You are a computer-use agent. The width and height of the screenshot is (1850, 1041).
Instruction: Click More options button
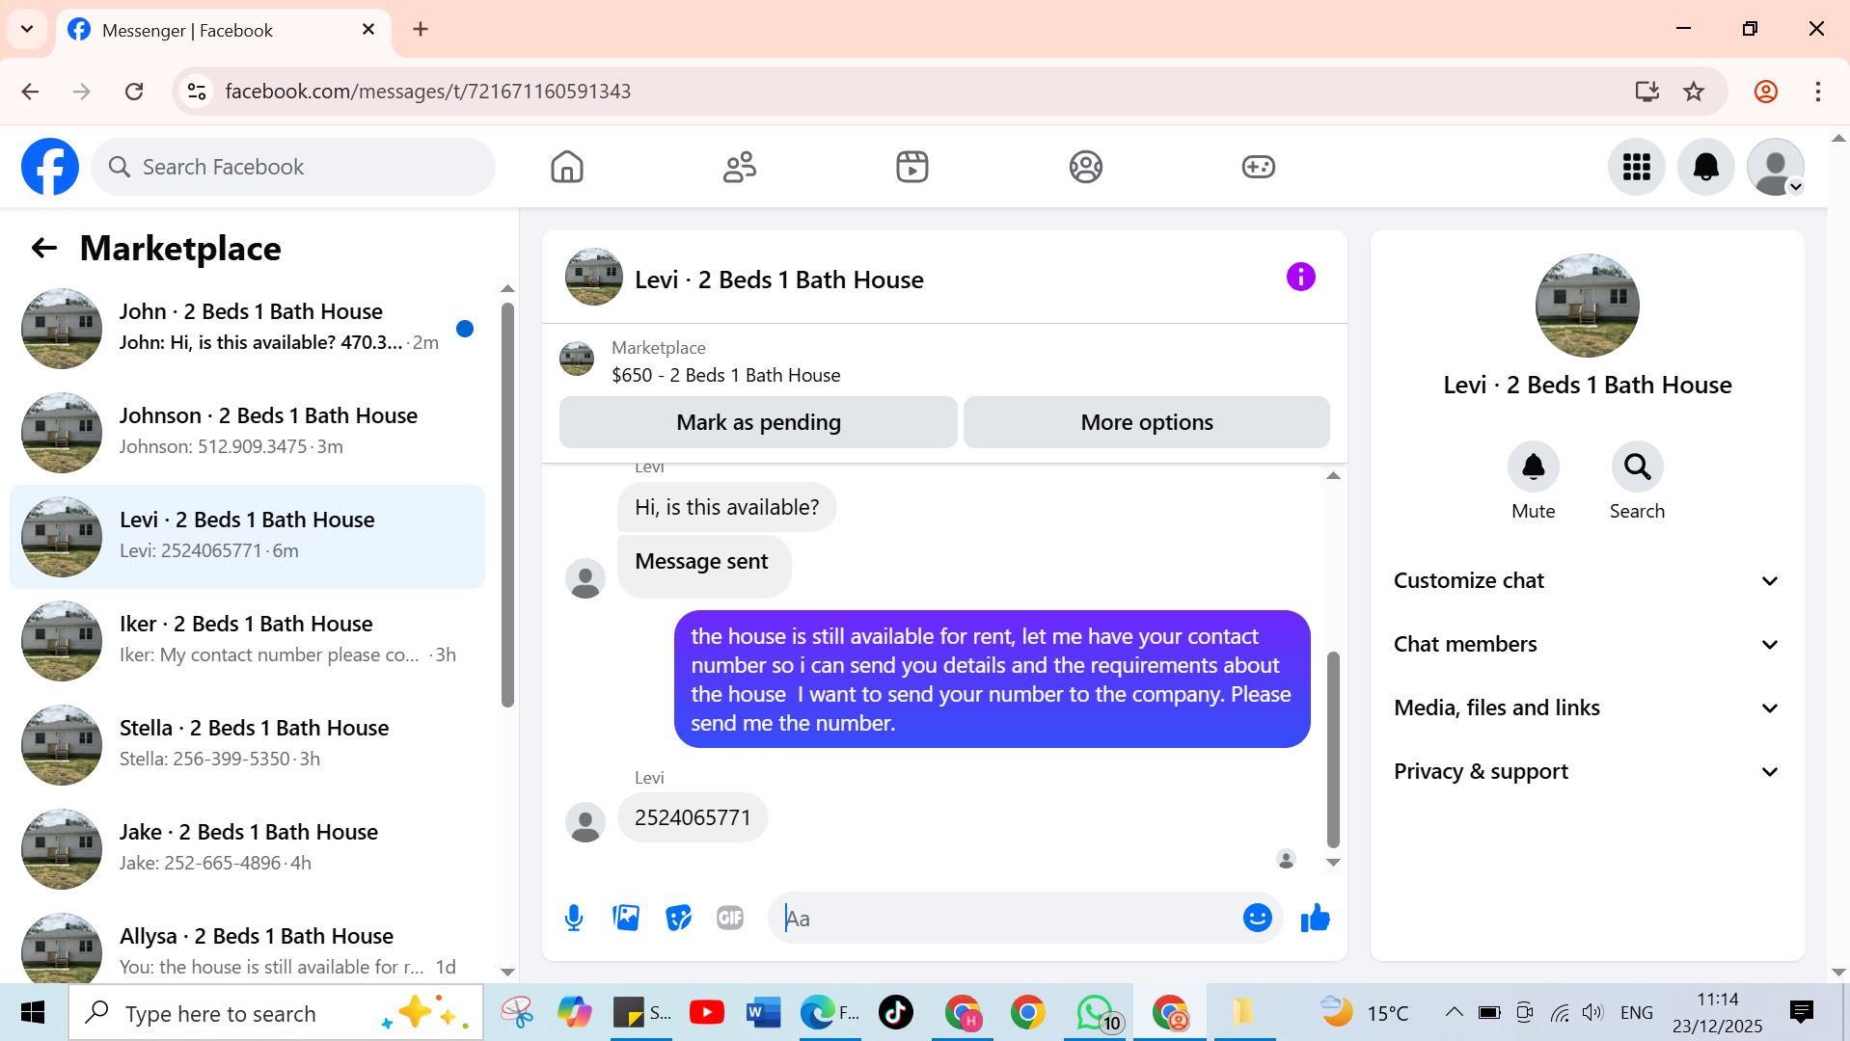[x=1147, y=422]
